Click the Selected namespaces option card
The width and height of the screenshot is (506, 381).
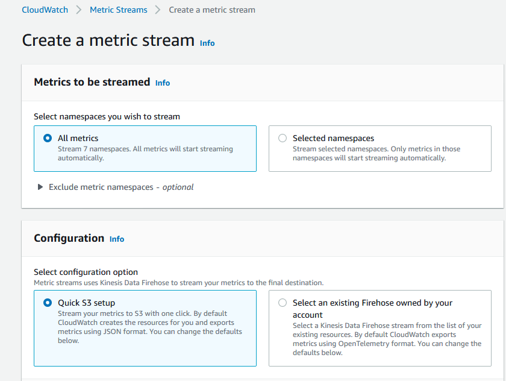379,148
